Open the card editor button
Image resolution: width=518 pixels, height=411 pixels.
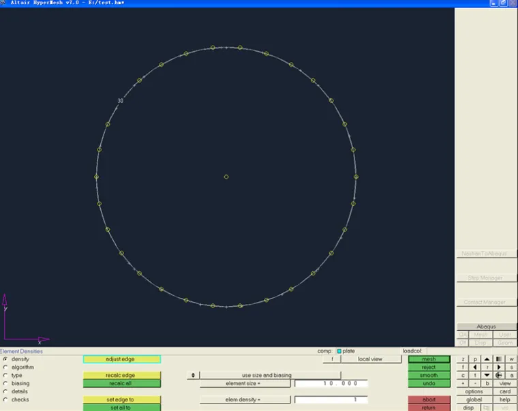(x=505, y=391)
